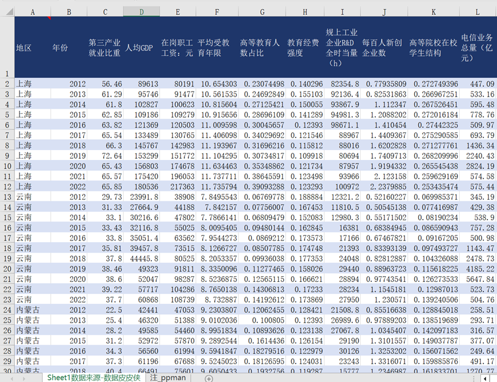The image size is (497, 382).
Task: Click cell with value 5647.84
Action: [477, 279]
